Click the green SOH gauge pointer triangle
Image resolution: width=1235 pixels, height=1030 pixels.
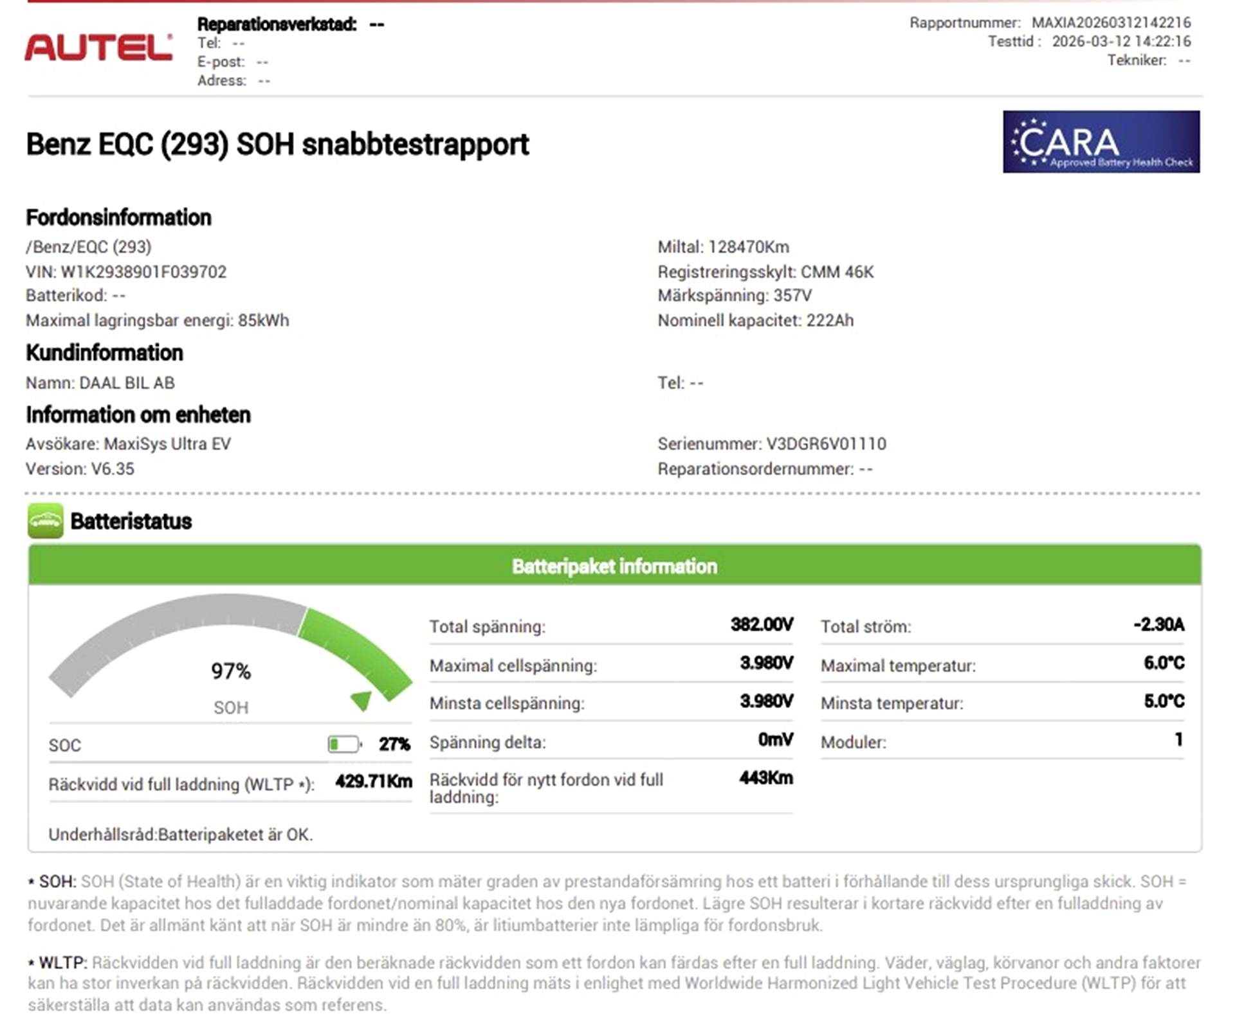361,700
